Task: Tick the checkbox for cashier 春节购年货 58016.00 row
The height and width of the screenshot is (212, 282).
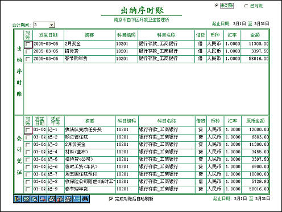Action: tap(28, 59)
